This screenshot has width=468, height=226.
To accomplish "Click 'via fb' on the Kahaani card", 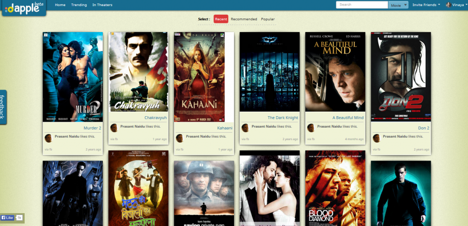I will coord(180,150).
